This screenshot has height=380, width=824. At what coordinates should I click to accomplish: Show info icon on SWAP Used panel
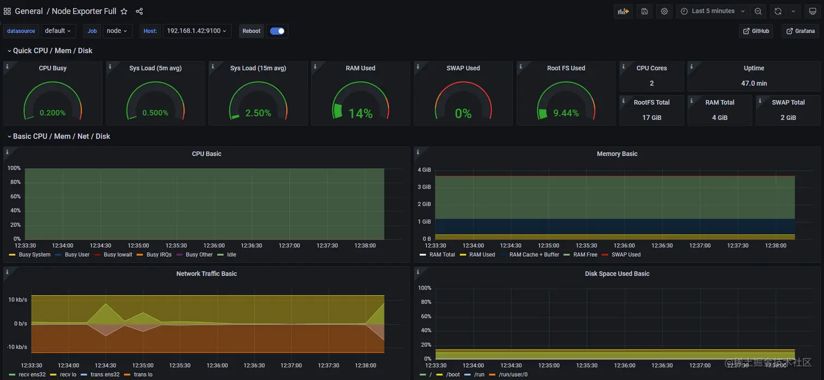click(417, 67)
